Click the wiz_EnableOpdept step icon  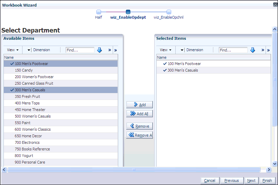coord(128,12)
